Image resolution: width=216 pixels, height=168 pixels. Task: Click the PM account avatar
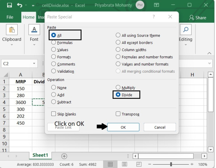coord(140,5)
